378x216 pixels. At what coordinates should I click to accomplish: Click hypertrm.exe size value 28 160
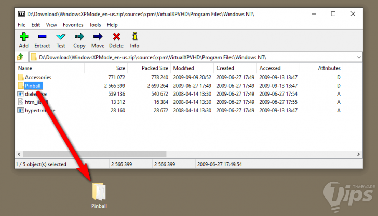(118, 110)
